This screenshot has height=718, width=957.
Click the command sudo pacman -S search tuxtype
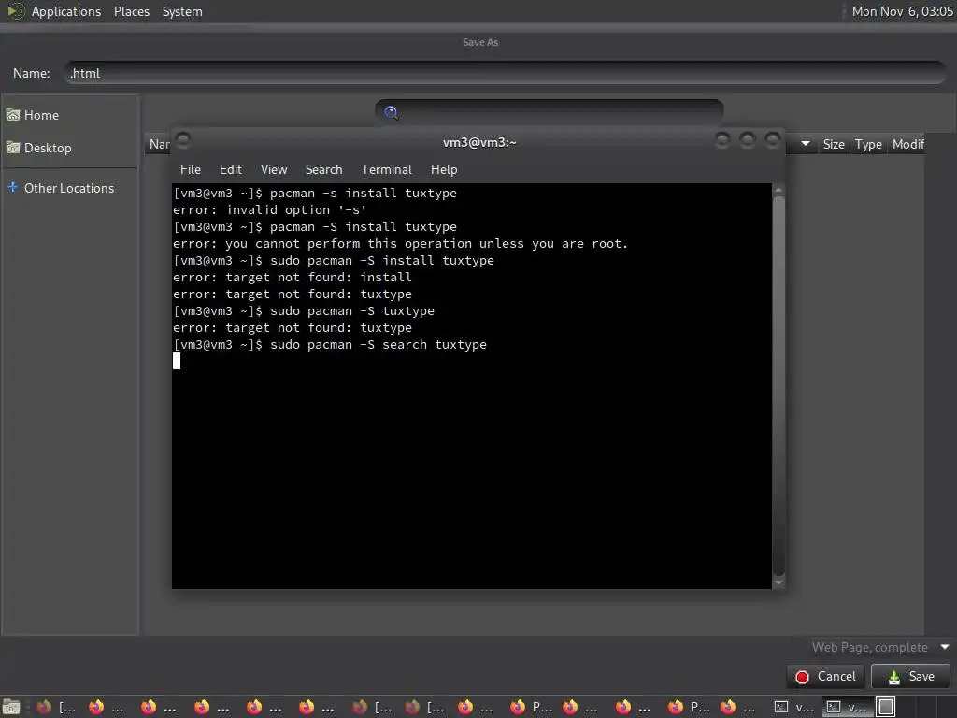click(379, 344)
